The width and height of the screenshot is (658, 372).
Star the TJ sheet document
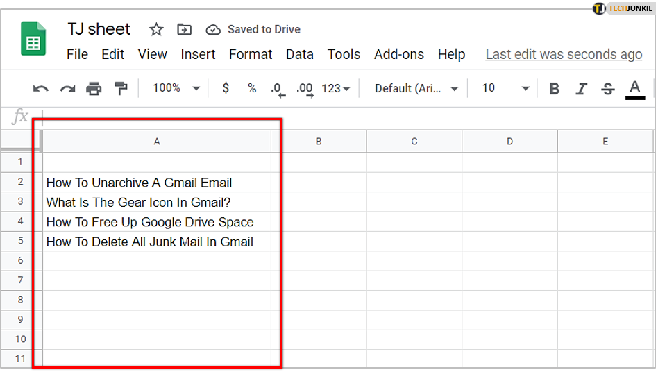[x=156, y=29]
